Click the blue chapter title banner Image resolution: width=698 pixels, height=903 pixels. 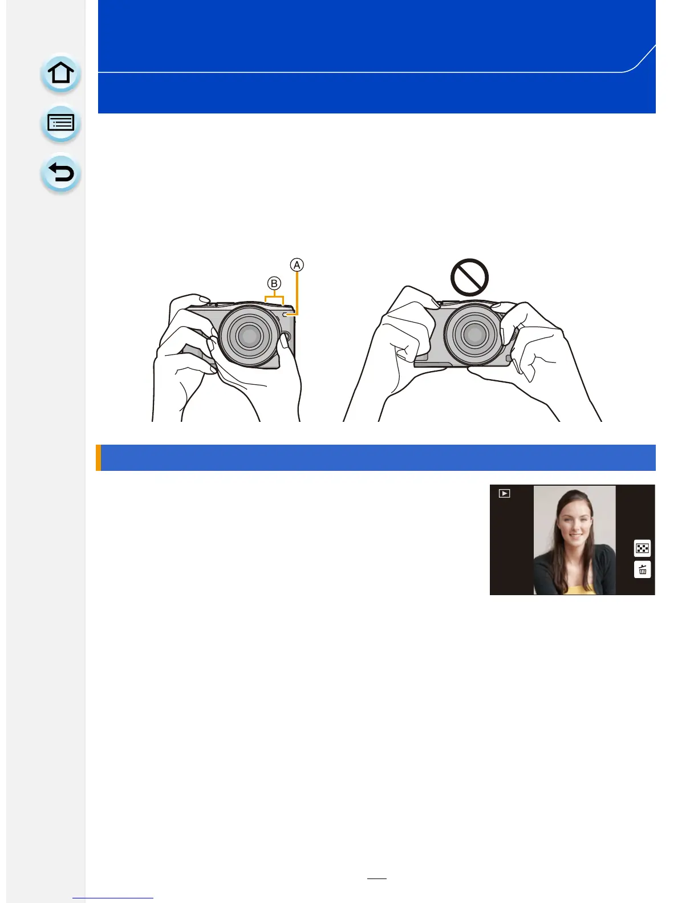pos(376,56)
